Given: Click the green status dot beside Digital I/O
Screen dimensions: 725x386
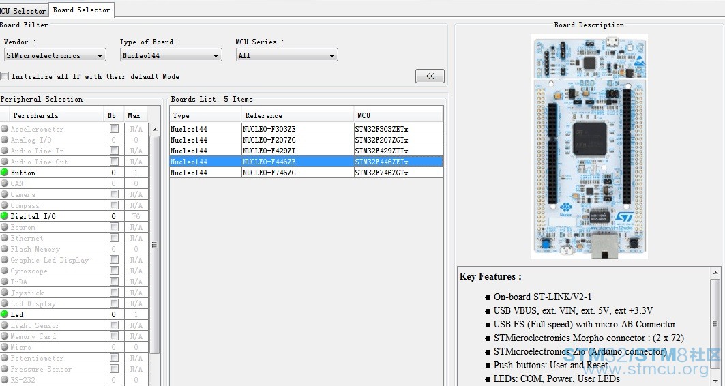Looking at the screenshot, I should tap(5, 216).
